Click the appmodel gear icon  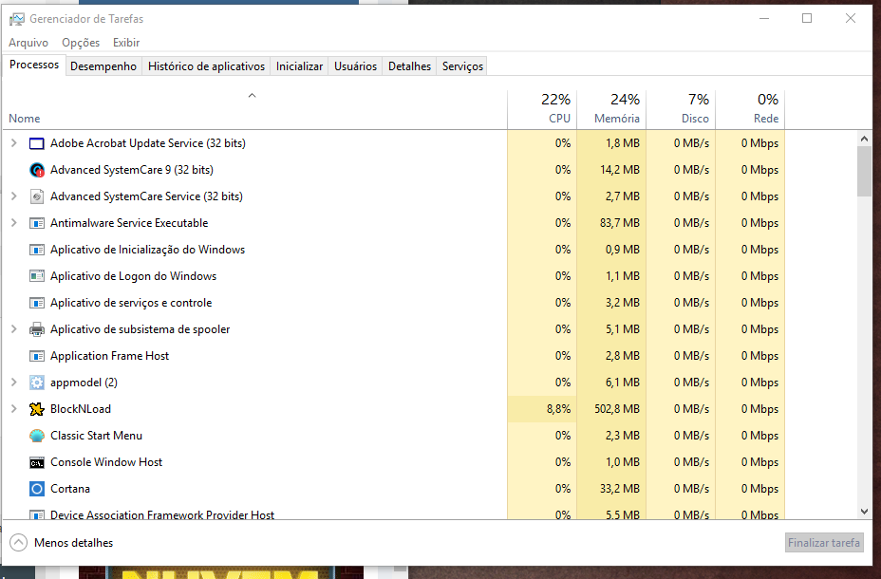pos(36,383)
